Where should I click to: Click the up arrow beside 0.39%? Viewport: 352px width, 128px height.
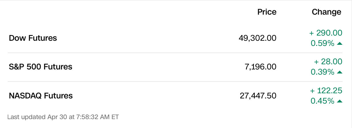point(340,72)
